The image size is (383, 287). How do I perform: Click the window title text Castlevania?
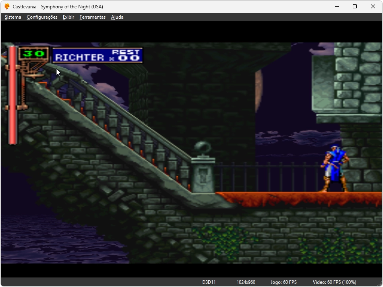tap(58, 7)
